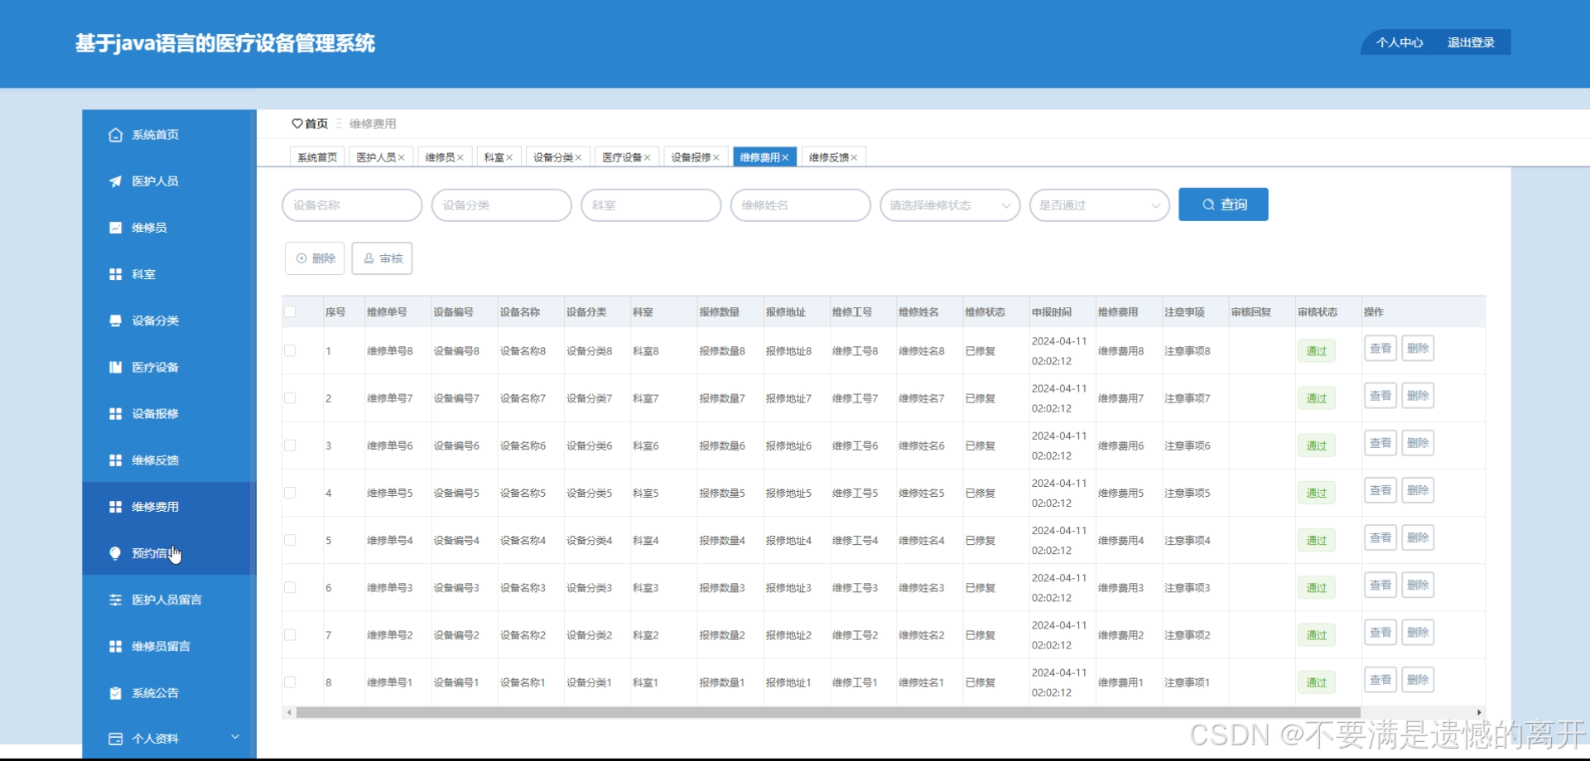Click the 查询 search button
The height and width of the screenshot is (761, 1590).
pos(1223,205)
